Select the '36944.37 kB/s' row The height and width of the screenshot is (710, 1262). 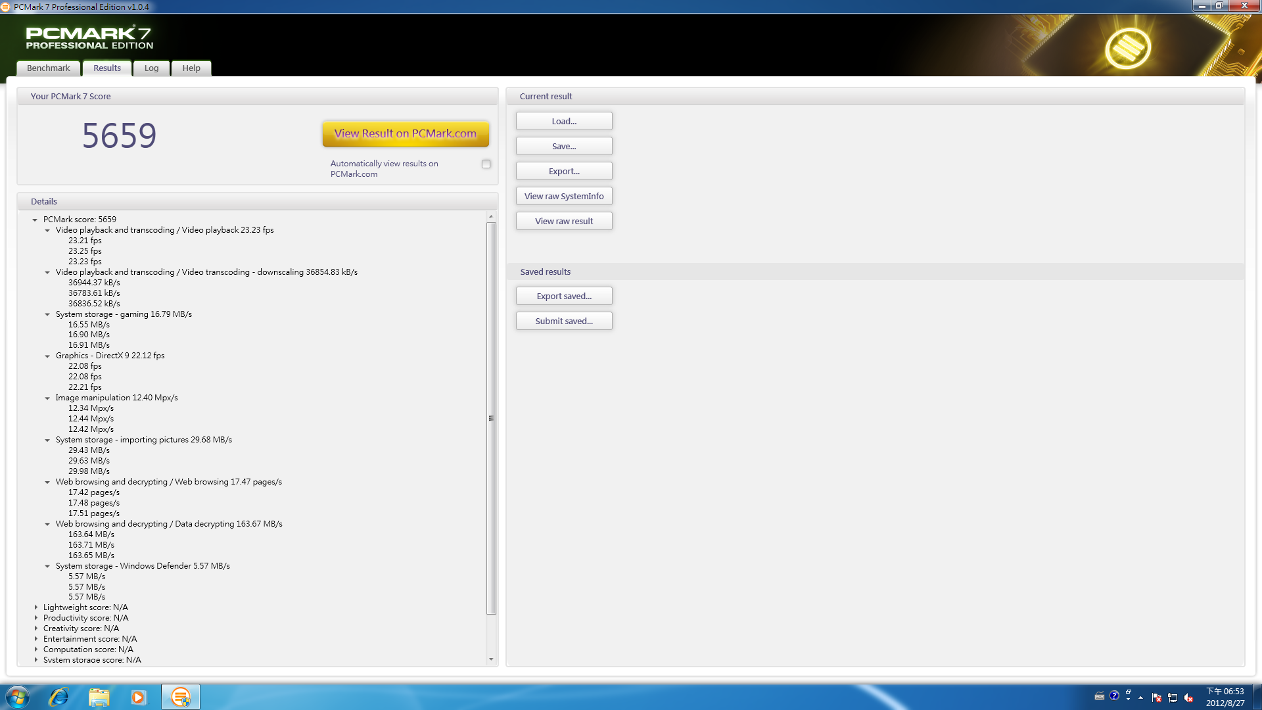pos(94,283)
